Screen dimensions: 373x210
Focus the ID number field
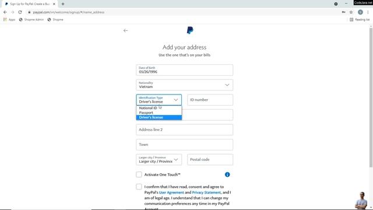point(210,100)
